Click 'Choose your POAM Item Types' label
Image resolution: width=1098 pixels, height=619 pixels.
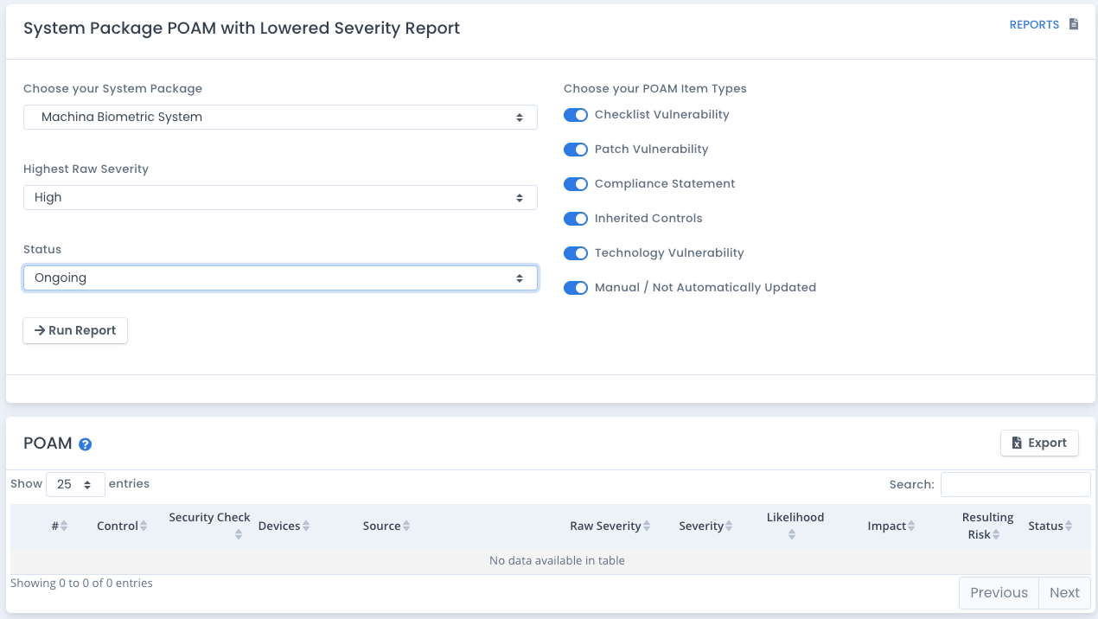[x=655, y=88]
